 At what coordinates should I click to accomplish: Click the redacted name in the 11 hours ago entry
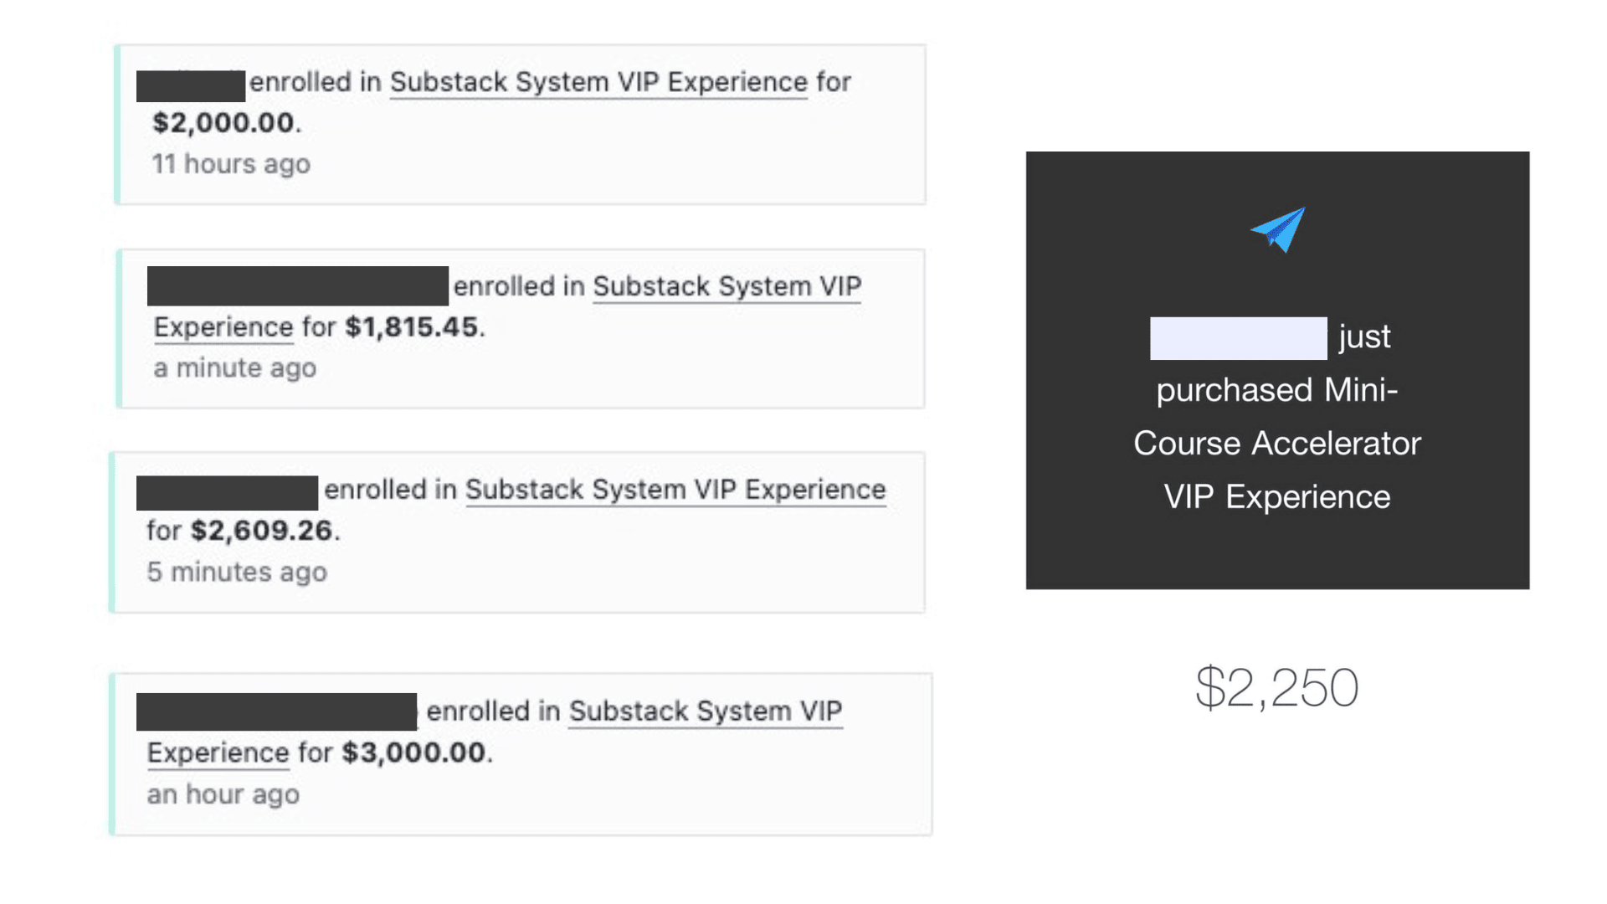(x=191, y=85)
